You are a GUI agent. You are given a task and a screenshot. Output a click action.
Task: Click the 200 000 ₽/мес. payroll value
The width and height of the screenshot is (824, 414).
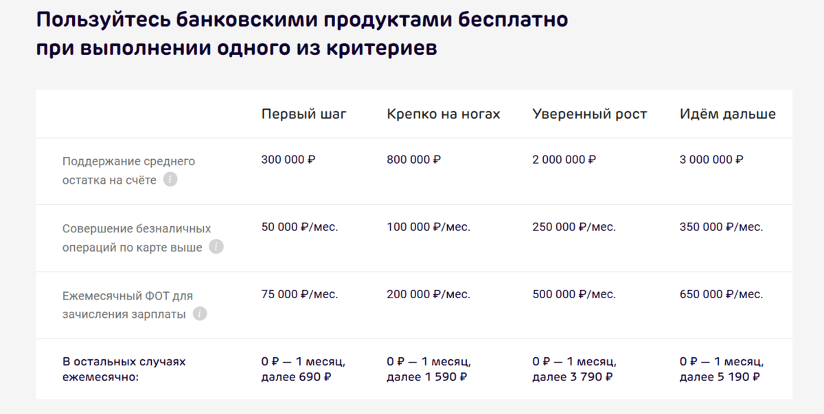pyautogui.click(x=428, y=294)
